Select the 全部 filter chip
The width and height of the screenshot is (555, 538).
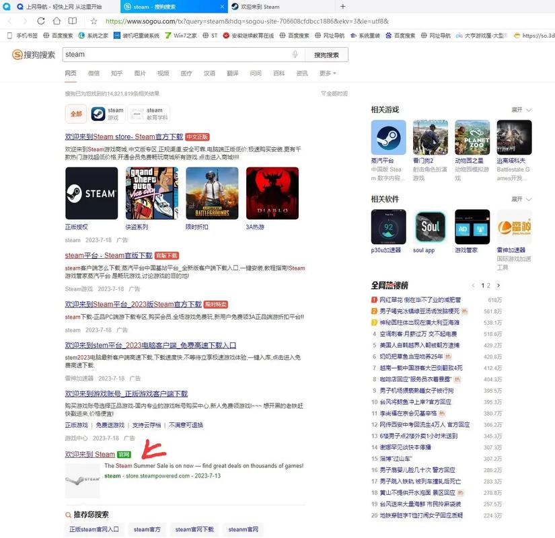coord(76,114)
